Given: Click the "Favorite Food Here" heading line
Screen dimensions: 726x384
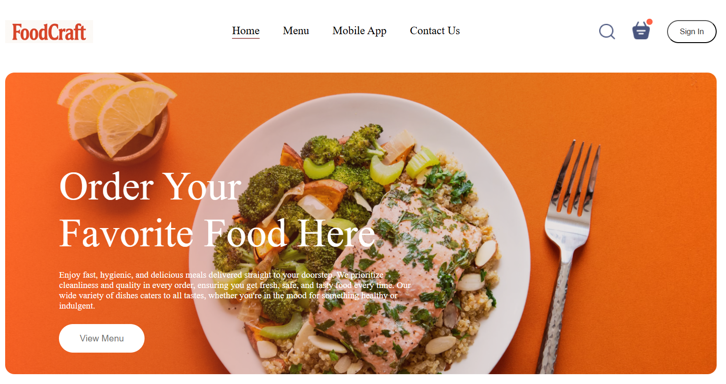Looking at the screenshot, I should pos(218,233).
